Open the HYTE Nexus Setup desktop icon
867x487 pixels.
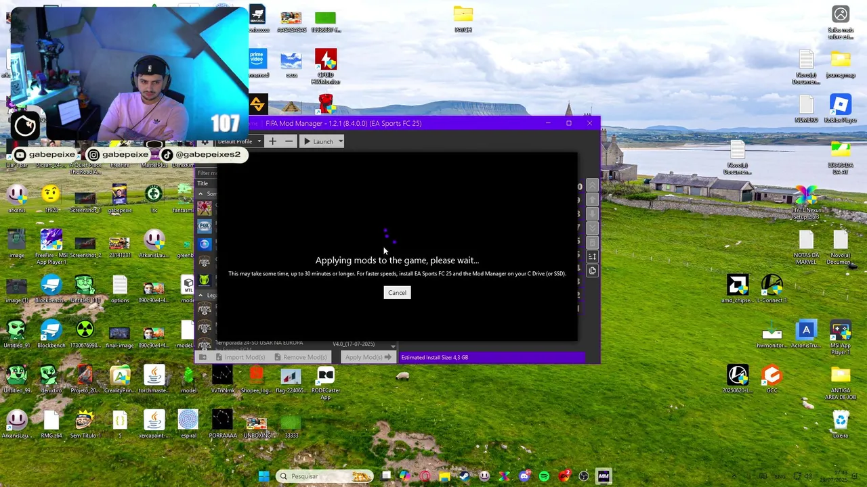click(x=806, y=202)
